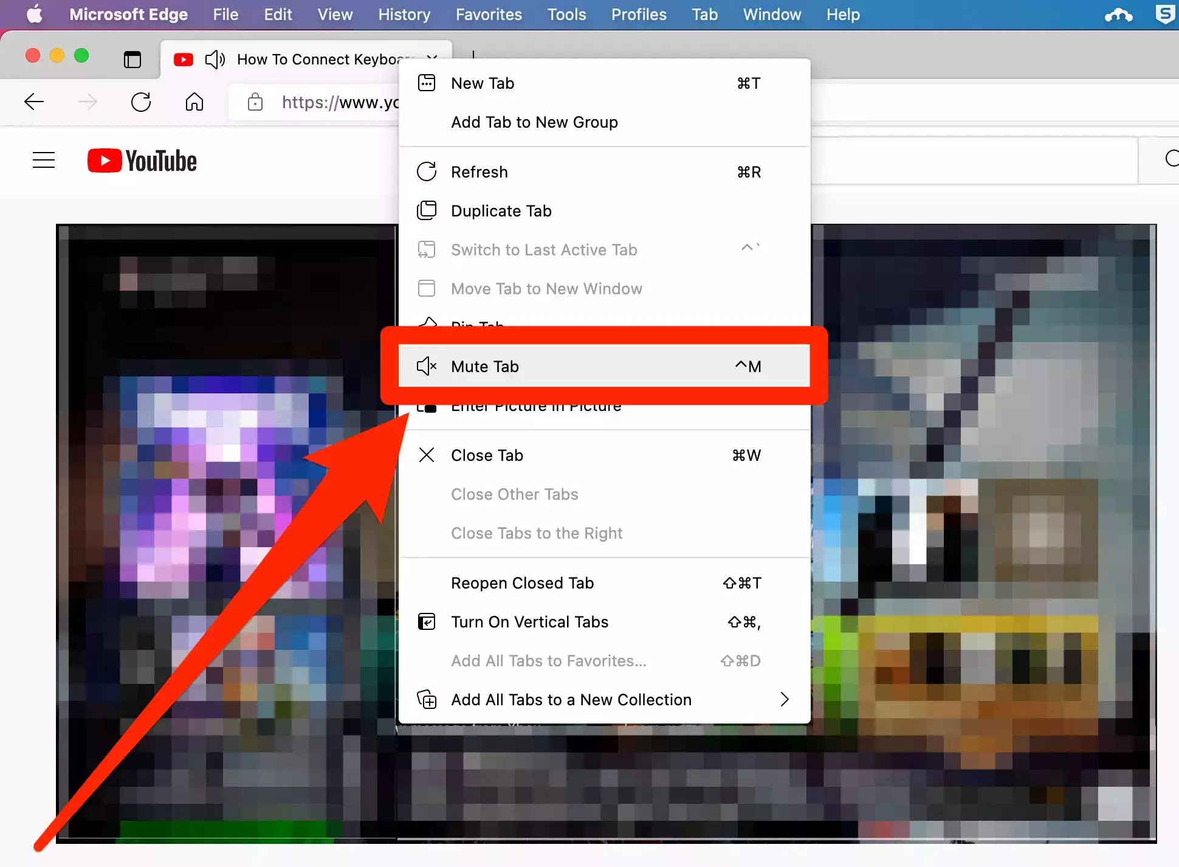1179x867 pixels.
Task: Open the Apple menu
Action: point(35,14)
